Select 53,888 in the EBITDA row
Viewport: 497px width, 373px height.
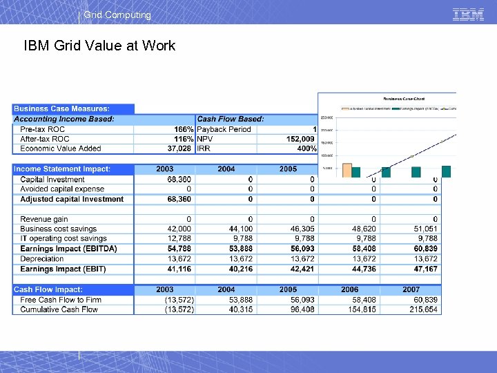pos(241,249)
